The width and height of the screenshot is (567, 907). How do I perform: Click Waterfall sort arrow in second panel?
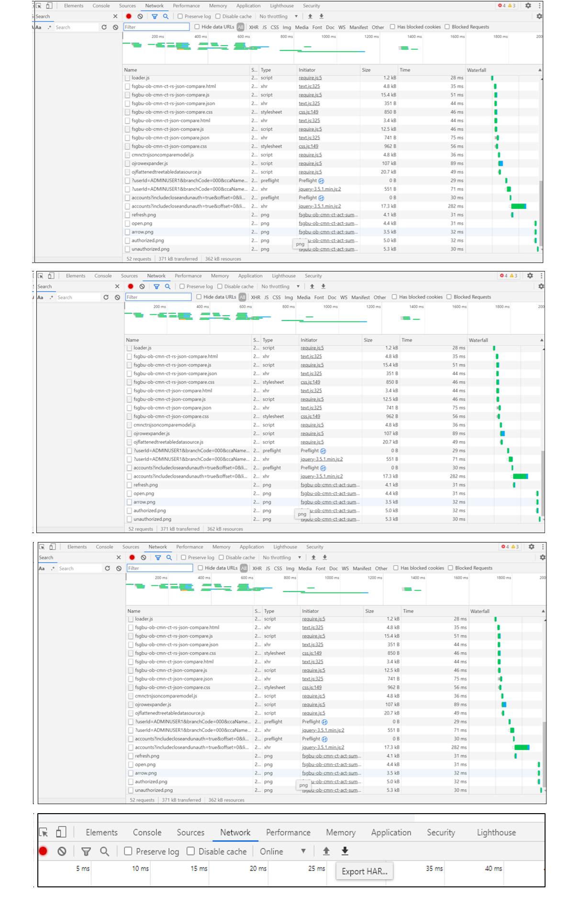(542, 340)
